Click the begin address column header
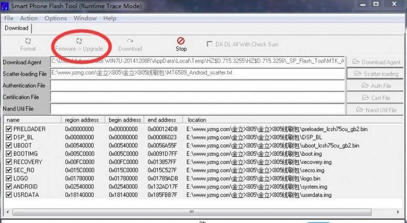Viewport: 407px width, 223px height. coord(125,120)
